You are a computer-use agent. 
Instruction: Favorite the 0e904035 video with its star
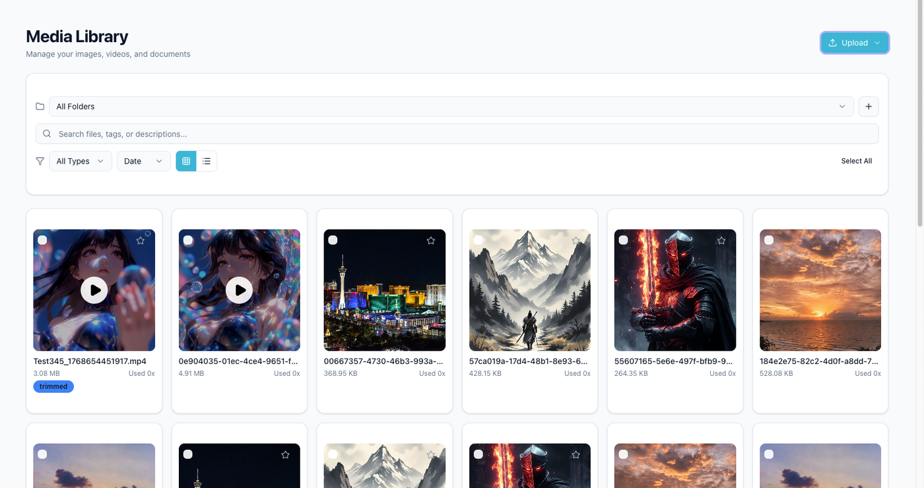tap(286, 241)
